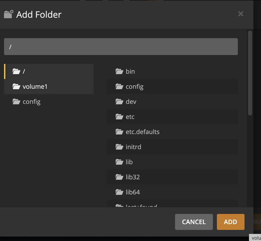Close the Add Folder dialog
Image resolution: width=261 pixels, height=241 pixels.
point(241,14)
